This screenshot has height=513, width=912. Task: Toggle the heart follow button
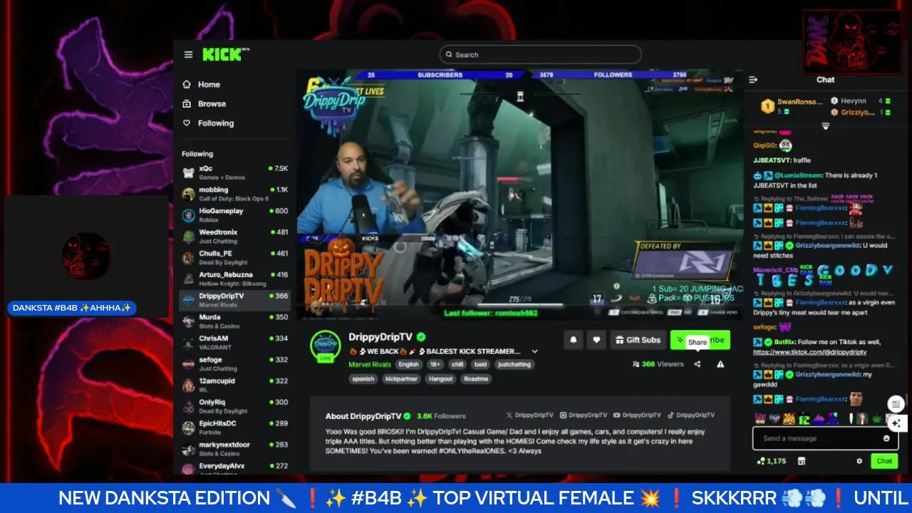point(596,340)
